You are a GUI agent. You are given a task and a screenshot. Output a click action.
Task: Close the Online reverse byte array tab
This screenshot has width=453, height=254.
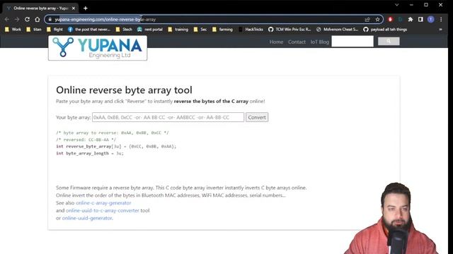pos(74,8)
